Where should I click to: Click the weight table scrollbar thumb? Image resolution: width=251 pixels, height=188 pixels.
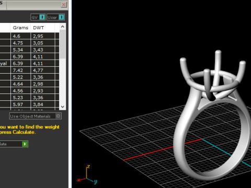coord(63,44)
